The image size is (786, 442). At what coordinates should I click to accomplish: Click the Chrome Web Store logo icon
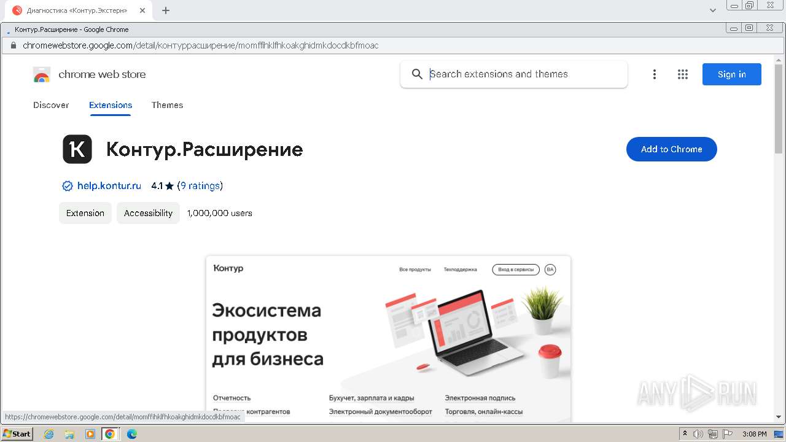[42, 74]
